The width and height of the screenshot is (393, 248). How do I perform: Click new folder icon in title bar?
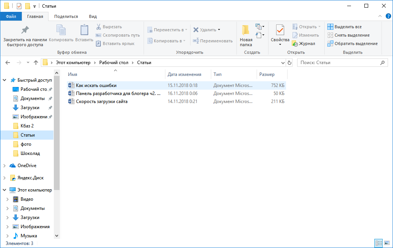pos(27,6)
